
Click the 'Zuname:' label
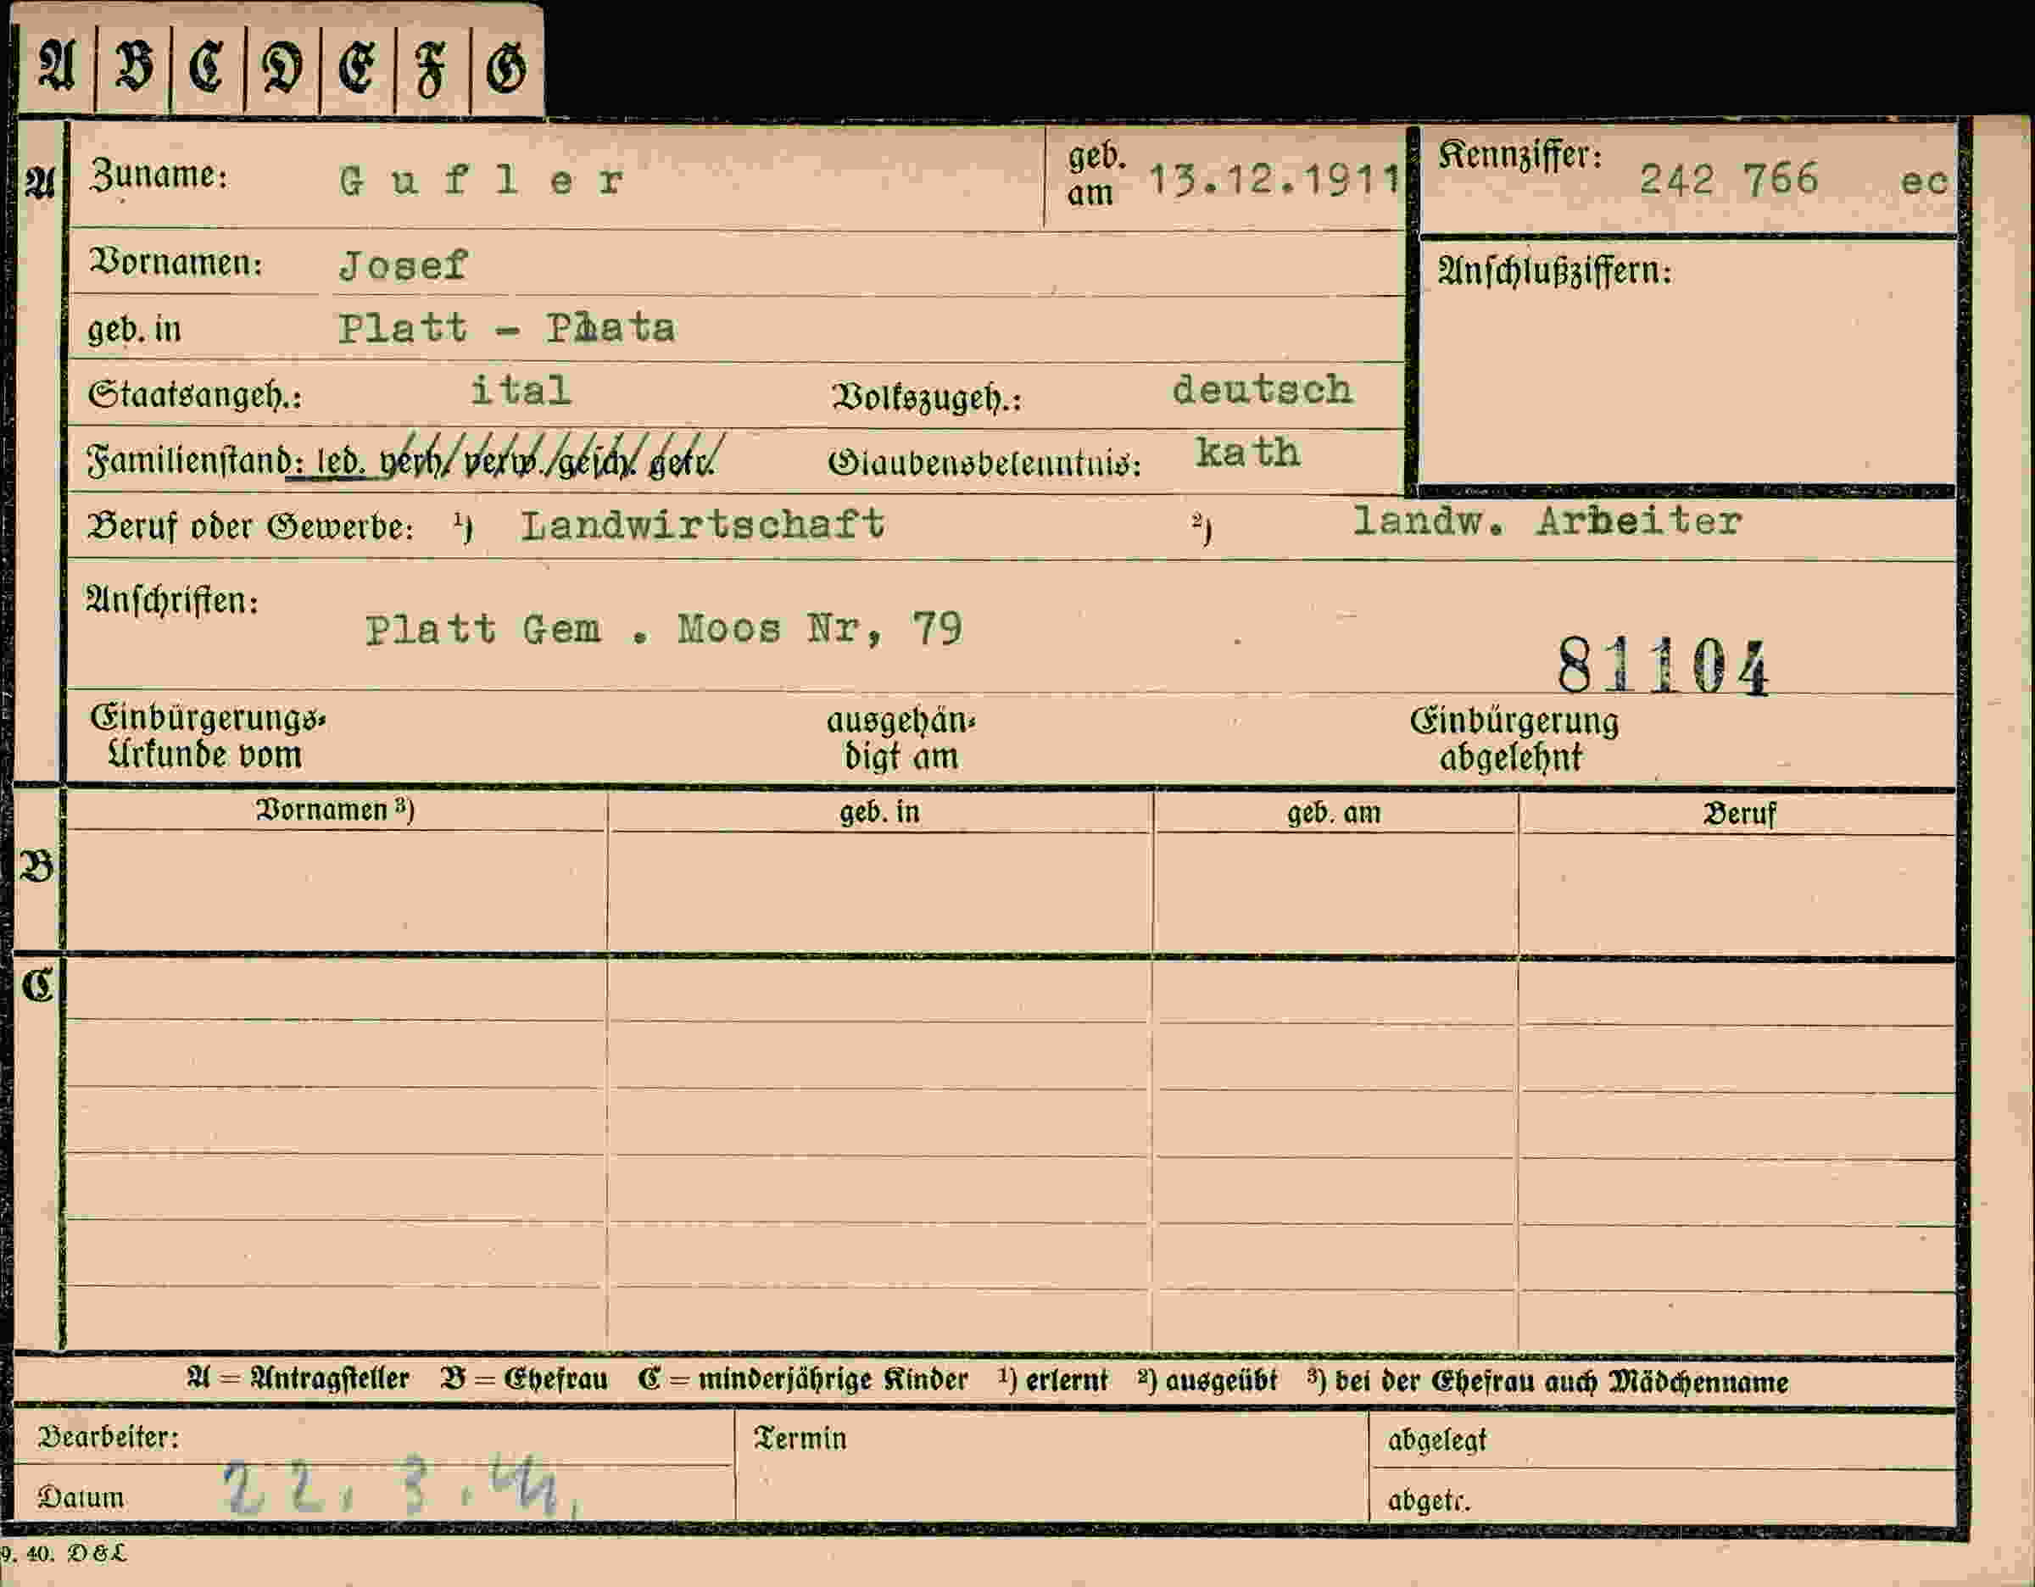[159, 175]
